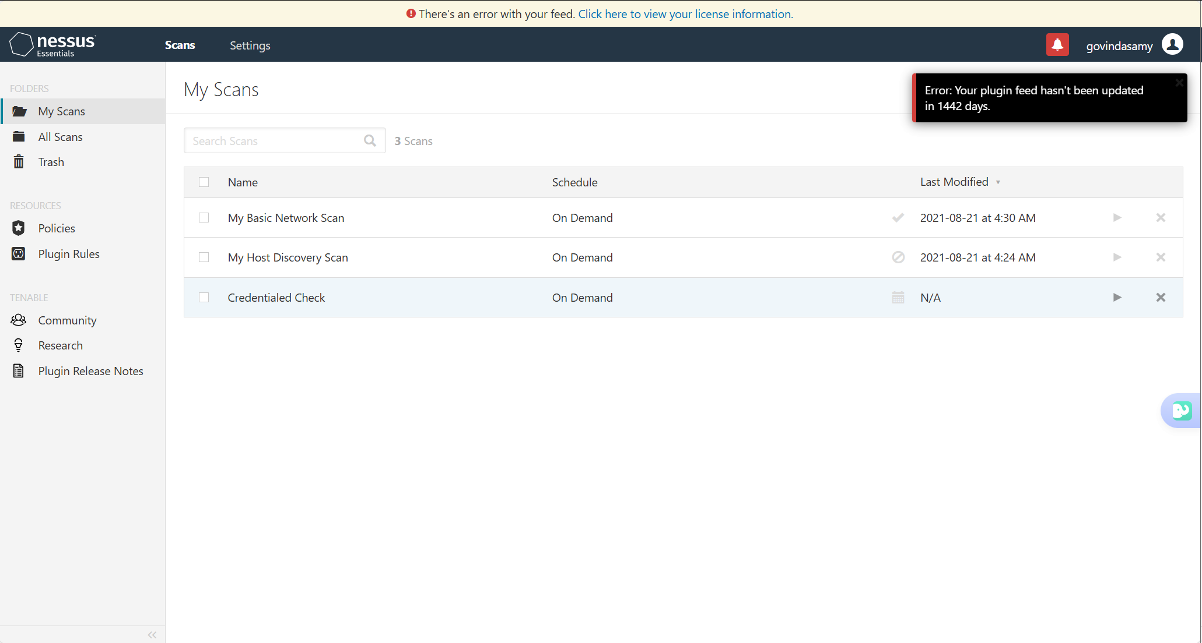The height and width of the screenshot is (643, 1202).
Task: Click the Policies shield icon
Action: coord(19,228)
